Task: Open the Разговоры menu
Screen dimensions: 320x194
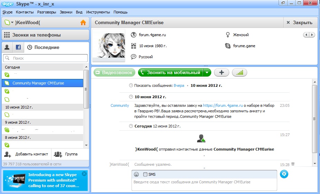Action: pyautogui.click(x=47, y=12)
